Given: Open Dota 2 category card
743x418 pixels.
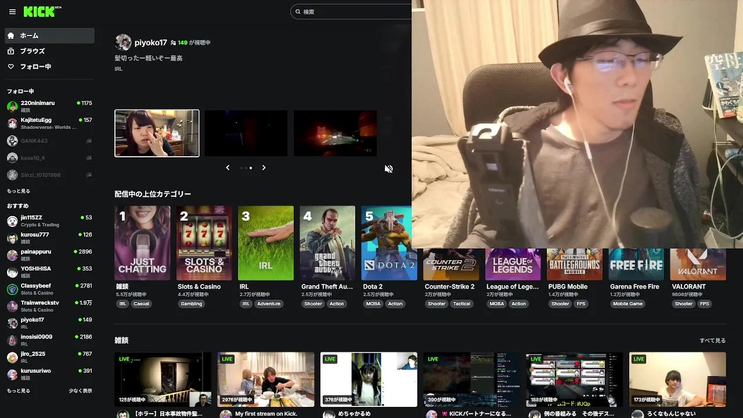Looking at the screenshot, I should point(387,243).
